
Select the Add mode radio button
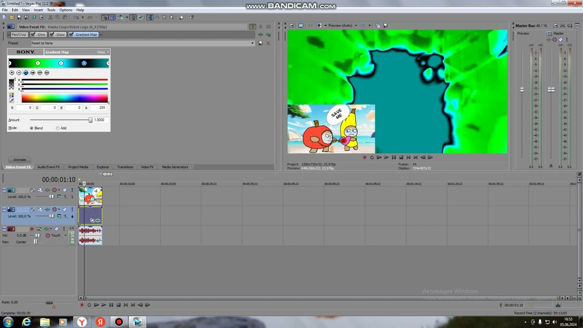(x=57, y=128)
